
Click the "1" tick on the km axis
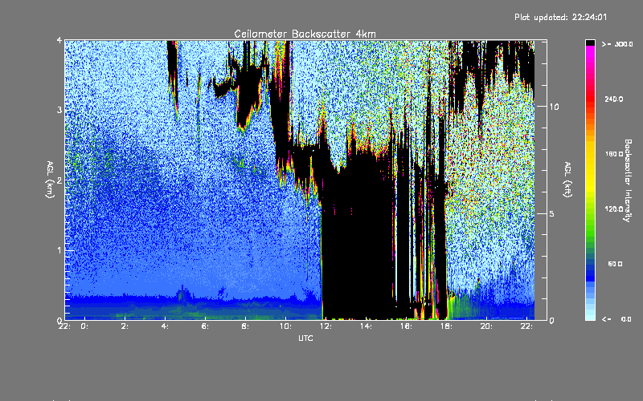[59, 250]
